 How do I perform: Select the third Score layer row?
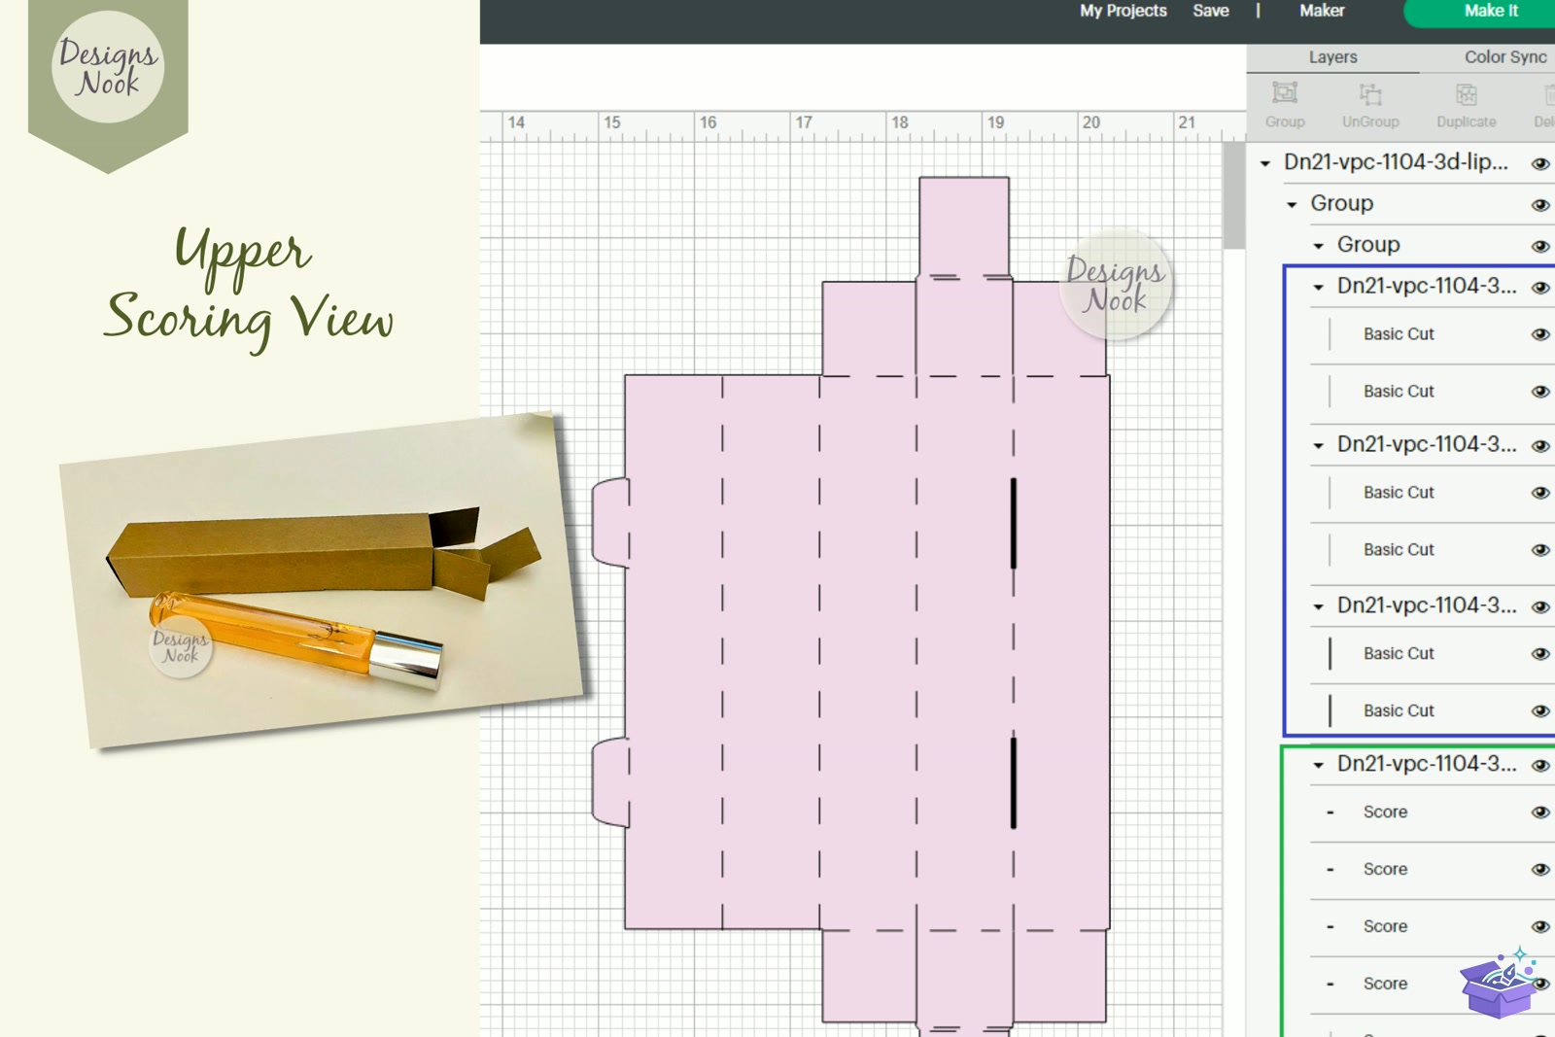[1433, 927]
